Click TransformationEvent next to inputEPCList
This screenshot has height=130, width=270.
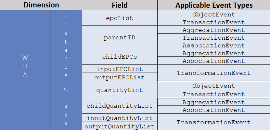(x=213, y=73)
